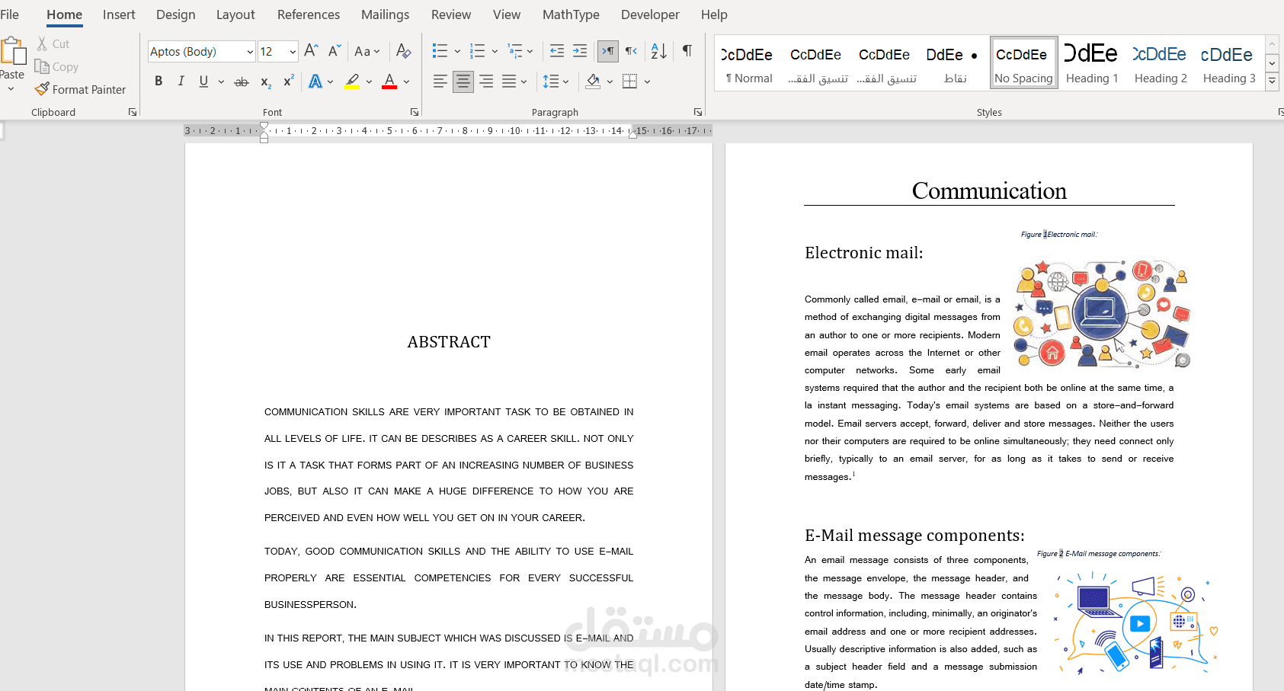
Task: Expand the underline style dropdown arrow
Action: (221, 82)
